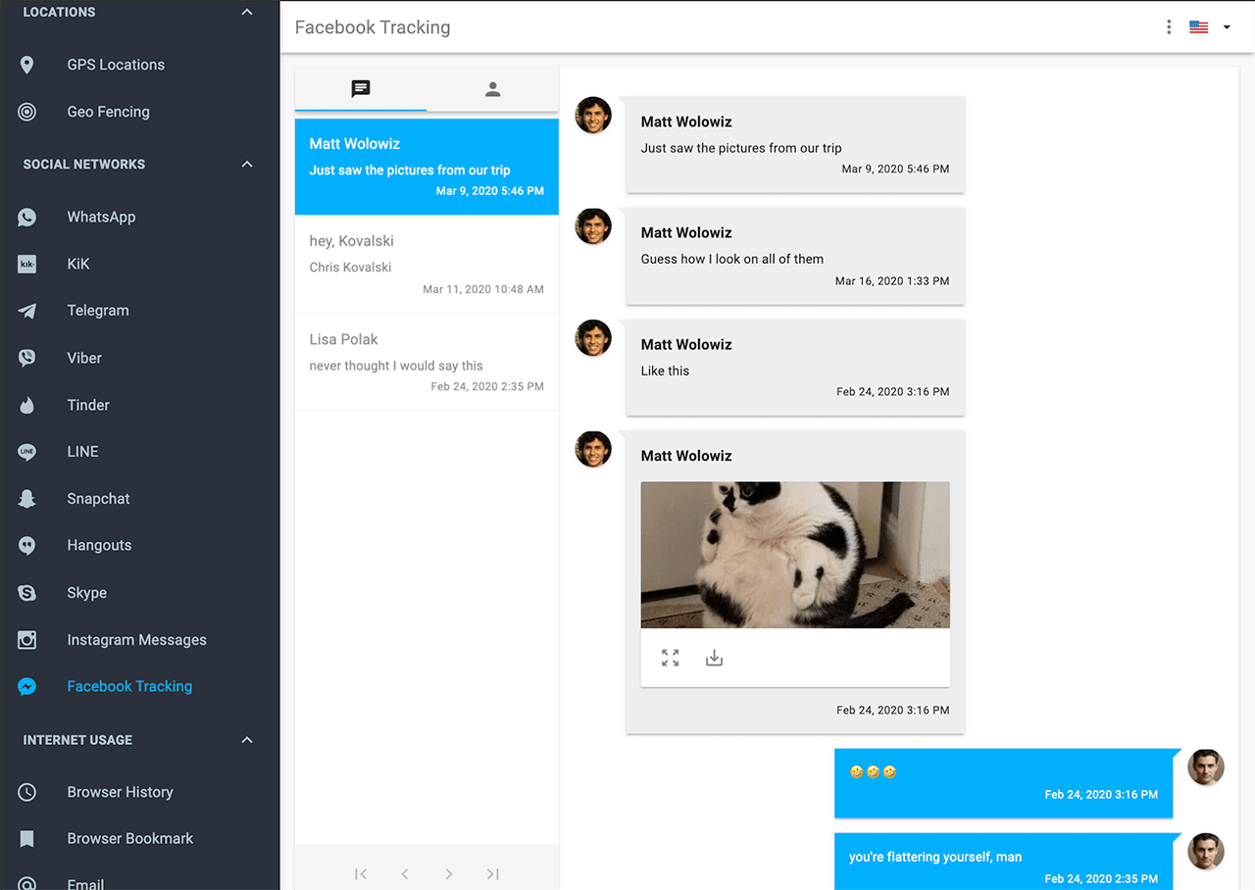Click the Skype icon in sidebar
The image size is (1255, 890).
pyautogui.click(x=27, y=593)
